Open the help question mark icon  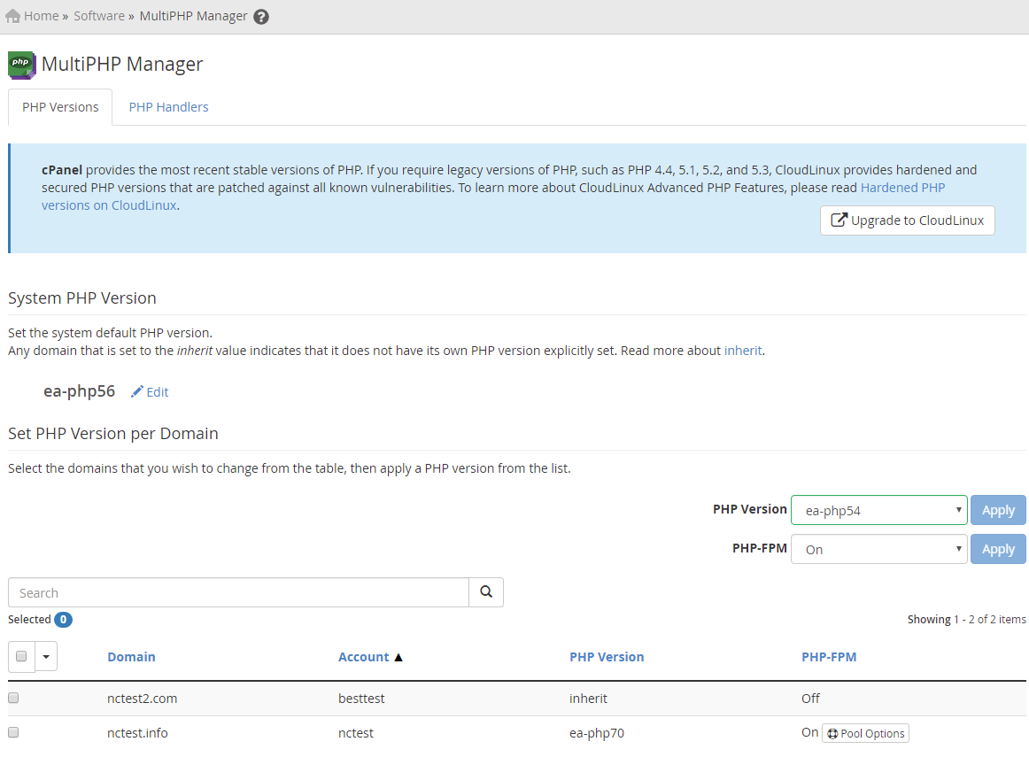[261, 17]
